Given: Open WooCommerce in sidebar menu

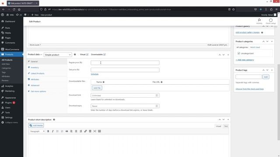Looking at the screenshot, I should [x=12, y=49].
